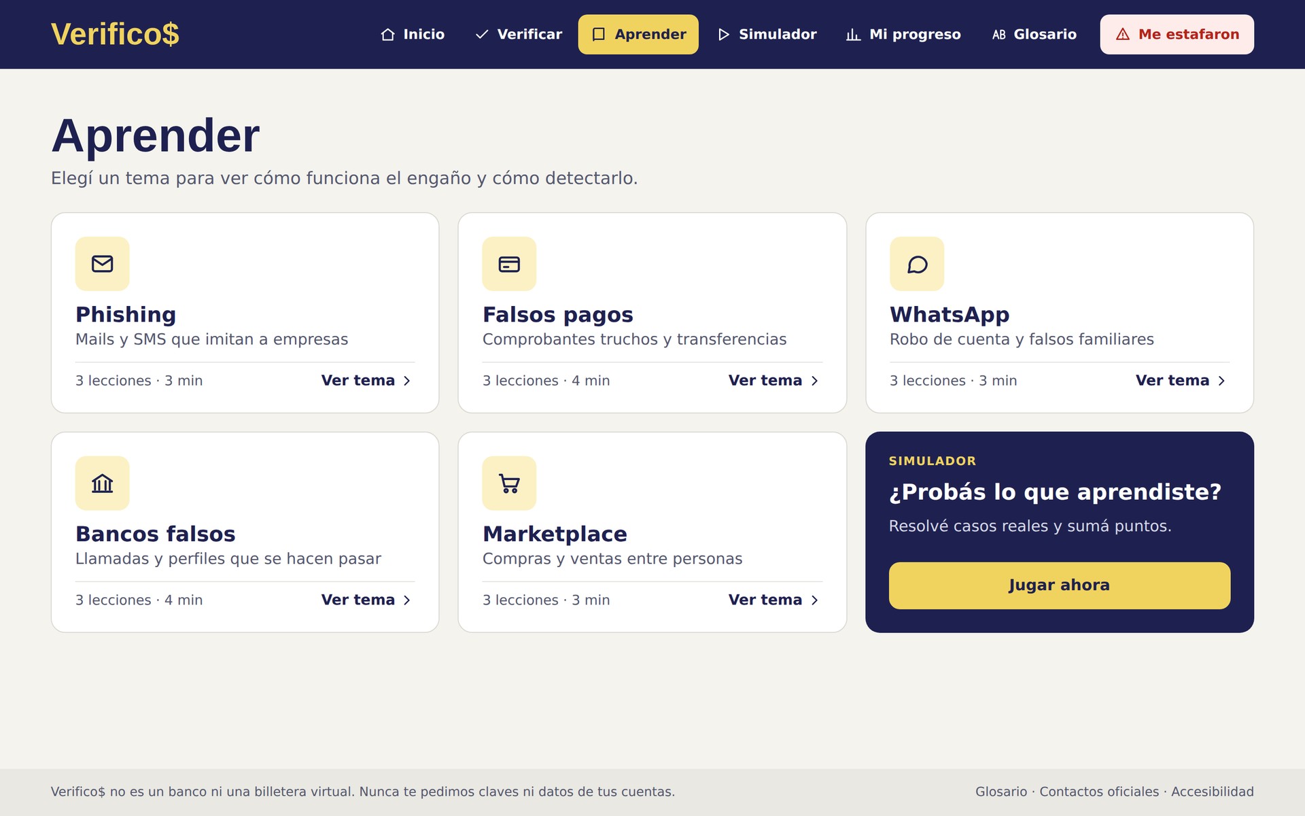This screenshot has width=1305, height=816.
Task: Open the Accesibilidad footer link
Action: point(1213,792)
